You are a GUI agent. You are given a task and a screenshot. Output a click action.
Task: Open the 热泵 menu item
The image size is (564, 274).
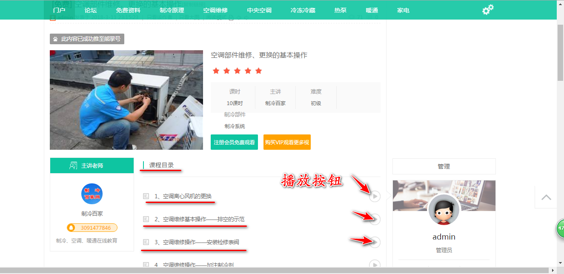click(x=341, y=10)
